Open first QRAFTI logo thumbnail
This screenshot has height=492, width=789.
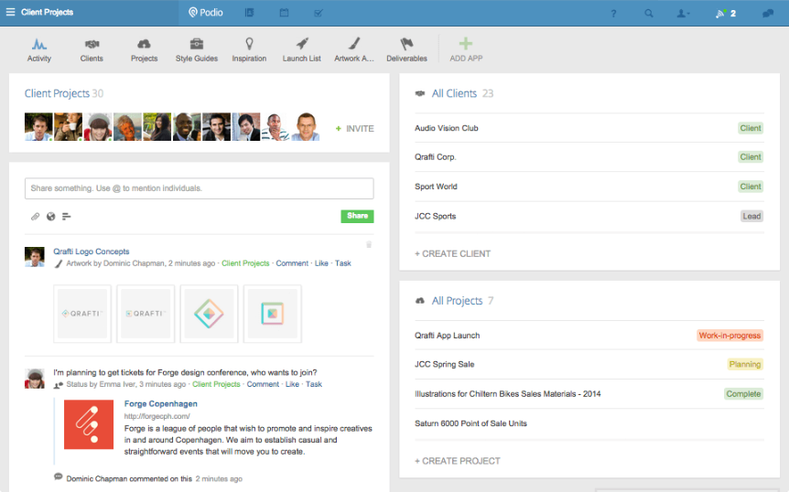click(82, 314)
